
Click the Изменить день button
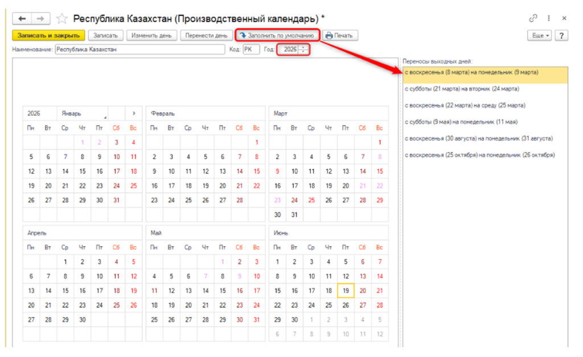(x=151, y=35)
